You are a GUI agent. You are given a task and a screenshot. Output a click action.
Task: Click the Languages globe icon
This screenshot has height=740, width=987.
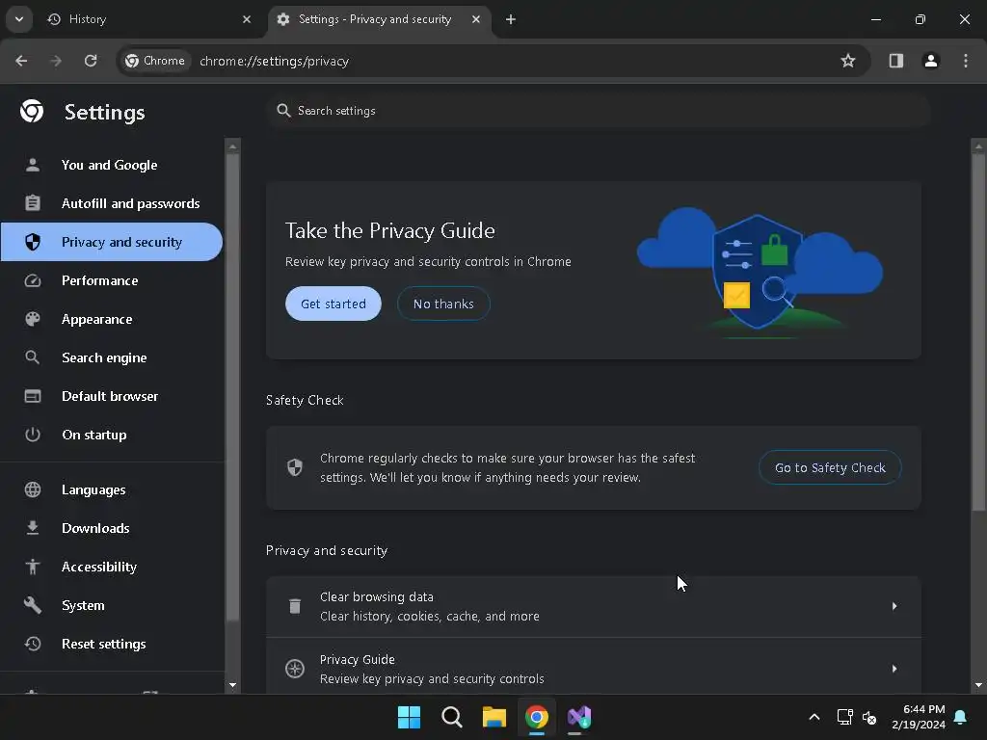pos(32,489)
